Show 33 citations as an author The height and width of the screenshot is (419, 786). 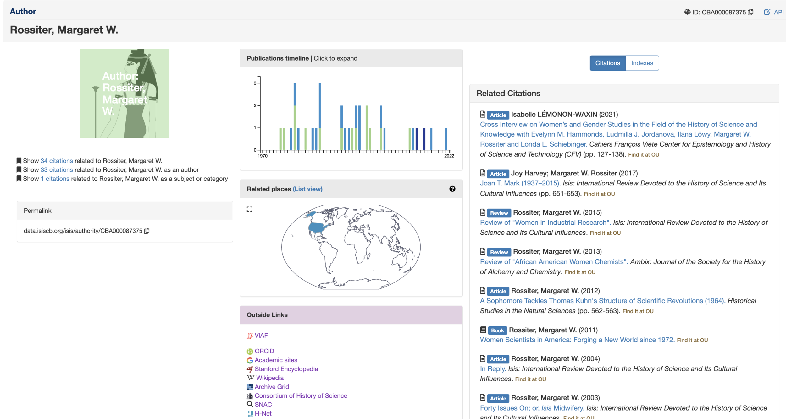pos(57,170)
